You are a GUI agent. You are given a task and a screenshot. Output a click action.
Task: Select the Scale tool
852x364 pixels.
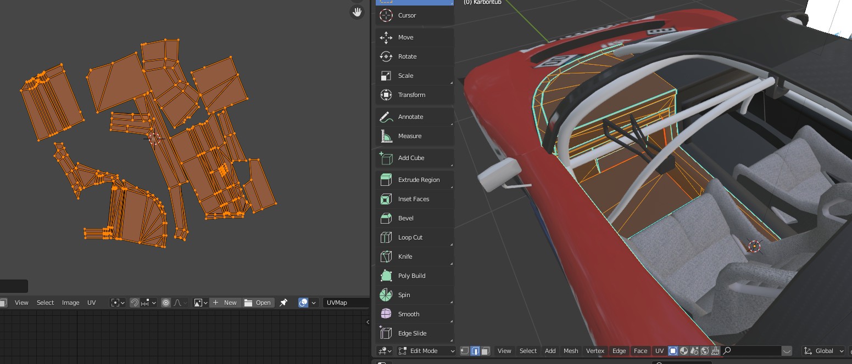pos(415,76)
